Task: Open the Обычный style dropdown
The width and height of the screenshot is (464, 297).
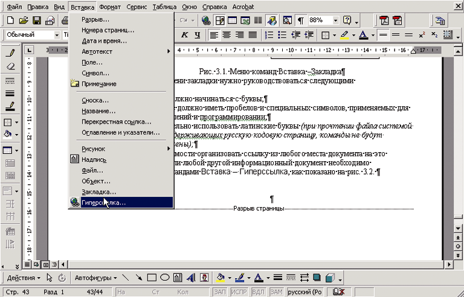Action: tap(57, 35)
